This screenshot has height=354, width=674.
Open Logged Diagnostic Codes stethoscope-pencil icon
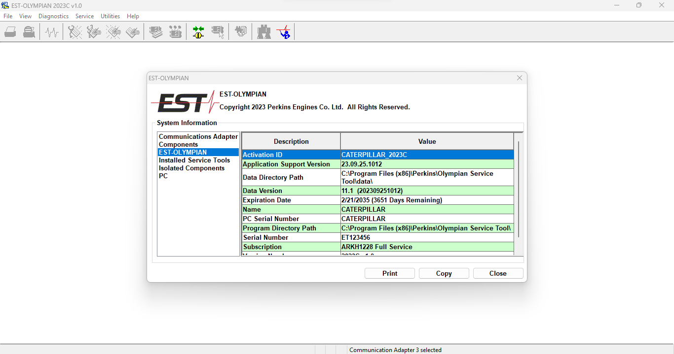[x=94, y=32]
